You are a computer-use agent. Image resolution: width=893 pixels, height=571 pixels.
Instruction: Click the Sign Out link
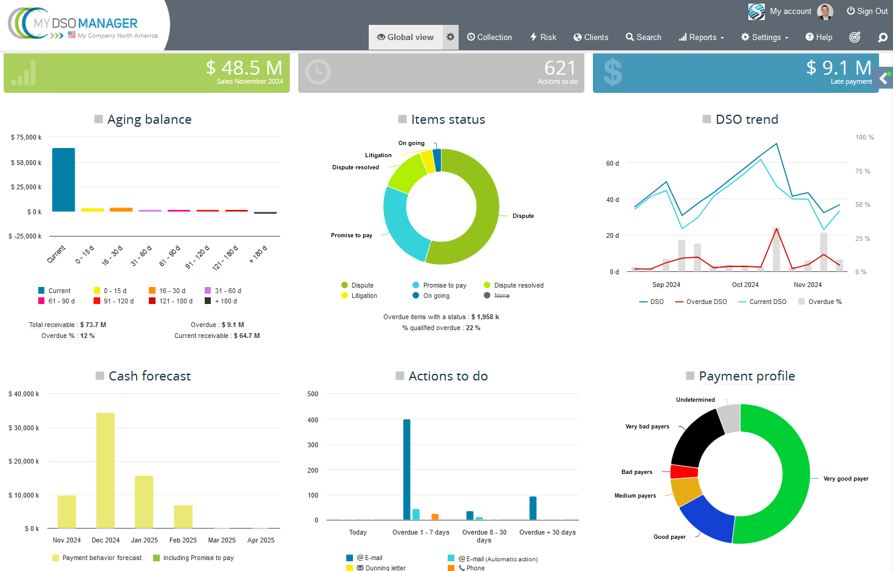(x=867, y=11)
